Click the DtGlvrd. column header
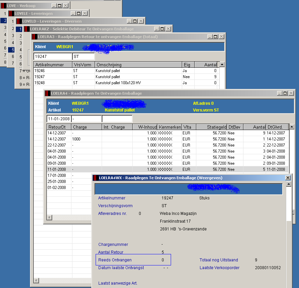The image size is (299, 288). [277, 127]
